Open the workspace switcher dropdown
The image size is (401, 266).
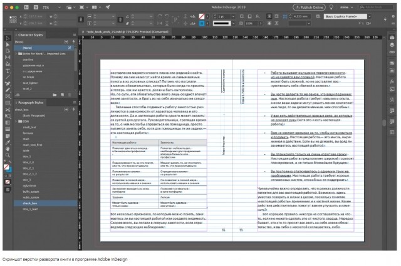click(346, 8)
